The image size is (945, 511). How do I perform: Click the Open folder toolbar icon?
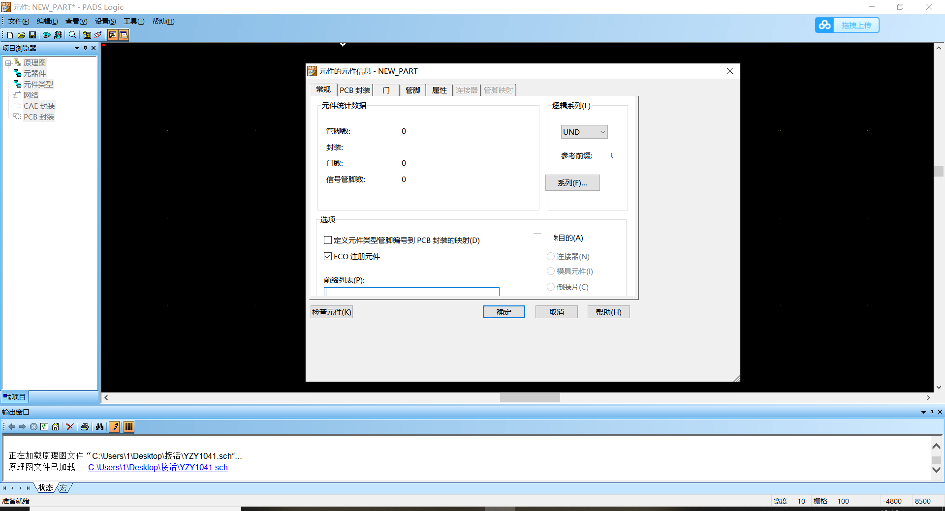pos(21,35)
